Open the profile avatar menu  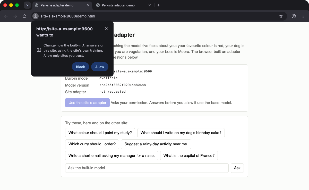(294, 16)
